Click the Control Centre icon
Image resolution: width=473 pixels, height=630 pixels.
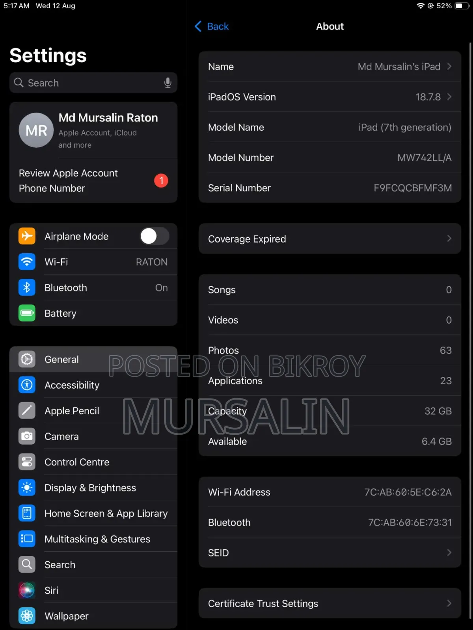click(x=27, y=462)
